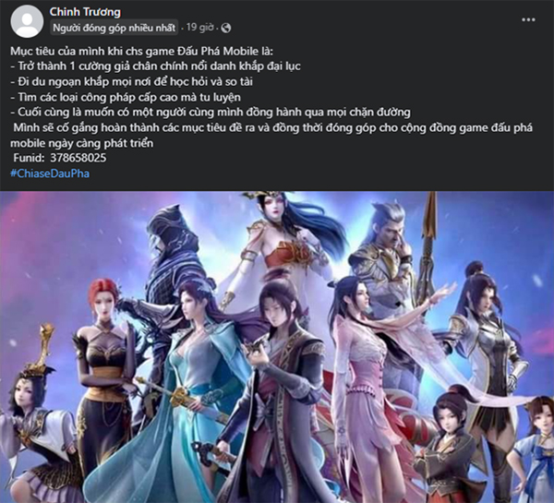Click the globe public audience icon
The height and width of the screenshot is (503, 554).
226,28
